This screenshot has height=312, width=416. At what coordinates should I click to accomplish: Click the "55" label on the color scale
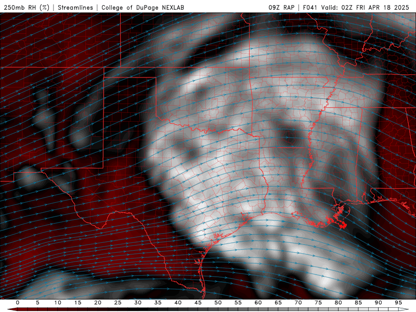coord(238,303)
